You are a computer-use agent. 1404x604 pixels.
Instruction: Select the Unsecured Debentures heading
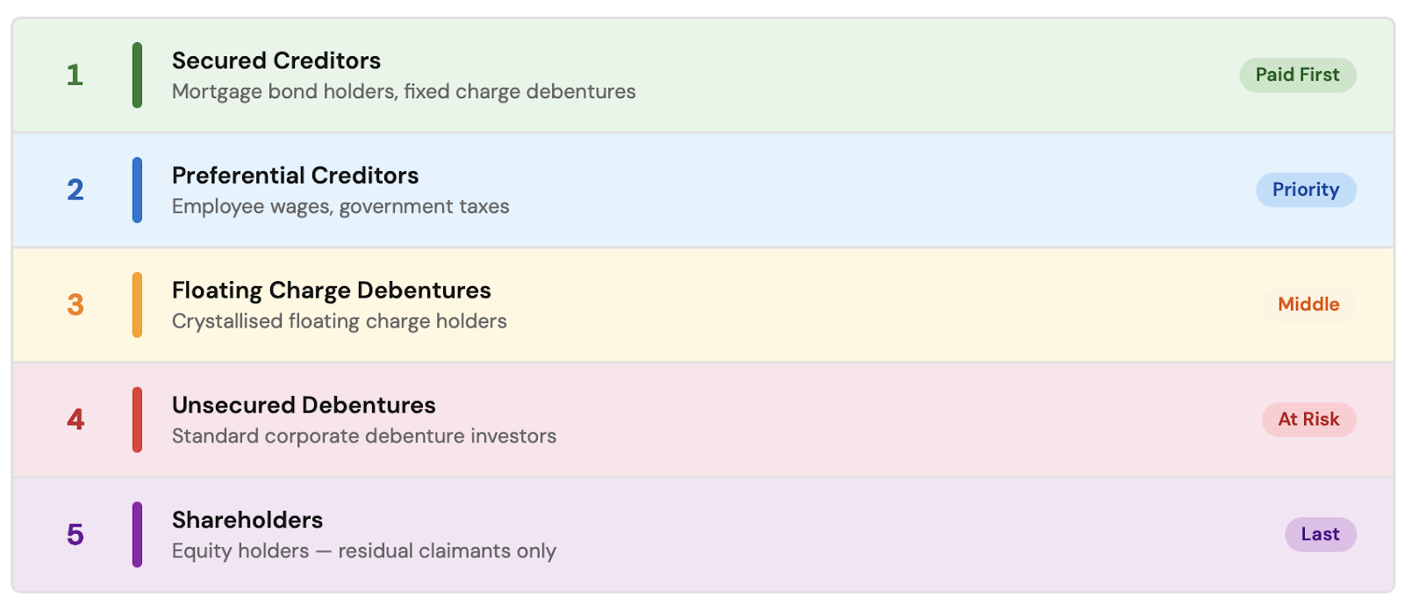pos(304,406)
